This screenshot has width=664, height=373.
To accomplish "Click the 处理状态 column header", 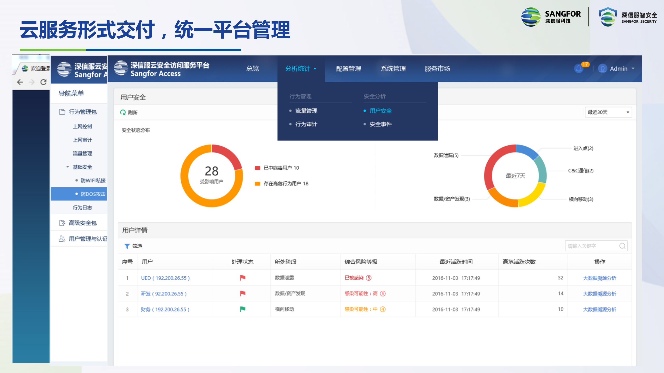I will (x=242, y=262).
